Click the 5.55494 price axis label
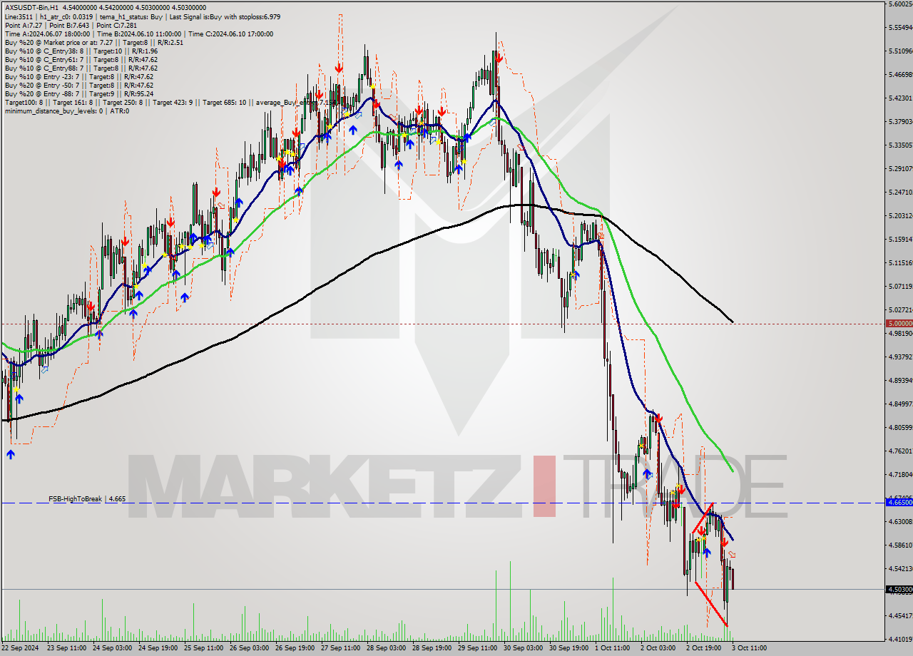The width and height of the screenshot is (913, 656). 900,28
